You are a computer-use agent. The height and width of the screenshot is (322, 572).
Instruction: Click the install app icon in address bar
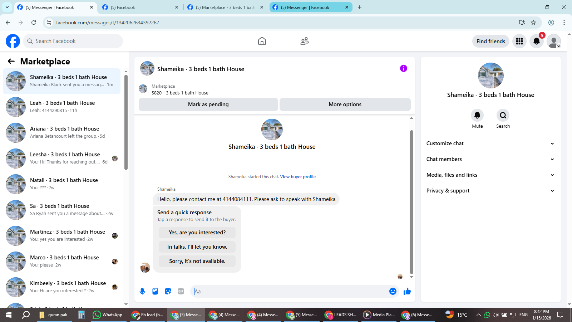[x=522, y=23]
